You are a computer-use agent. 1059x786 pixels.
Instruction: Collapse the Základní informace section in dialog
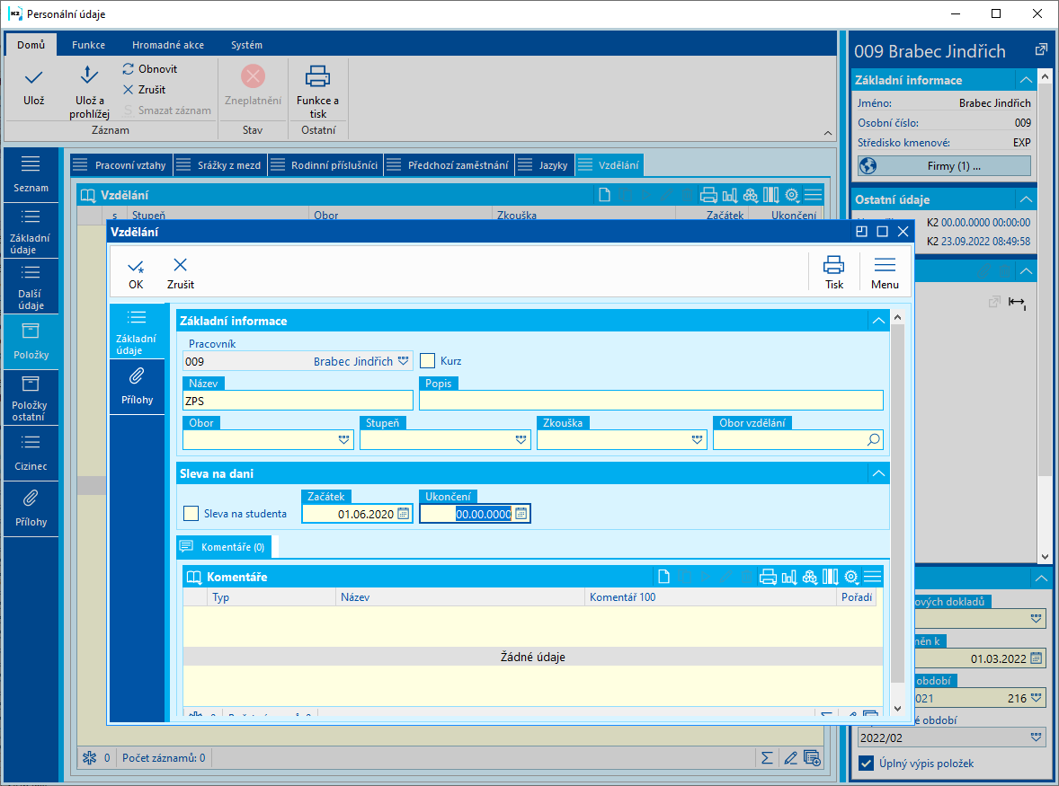[x=878, y=322]
